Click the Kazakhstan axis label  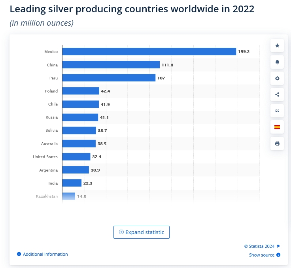[47, 196]
